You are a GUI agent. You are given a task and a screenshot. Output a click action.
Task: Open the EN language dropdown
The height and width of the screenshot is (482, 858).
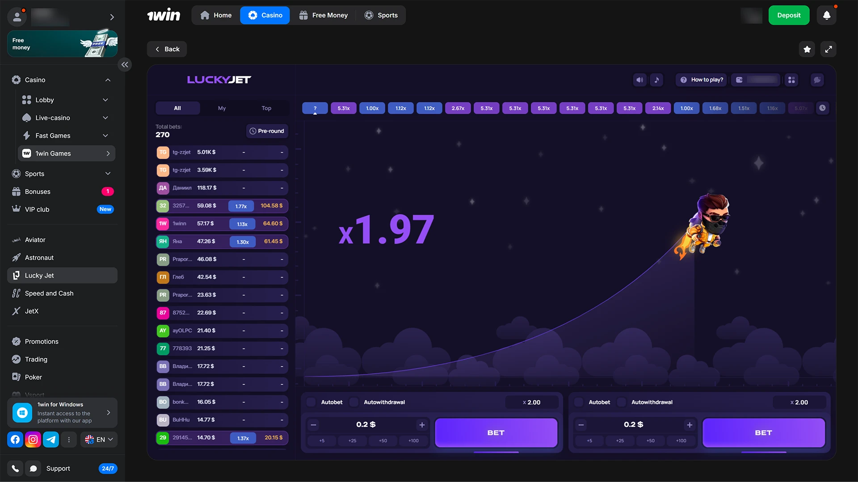[99, 440]
